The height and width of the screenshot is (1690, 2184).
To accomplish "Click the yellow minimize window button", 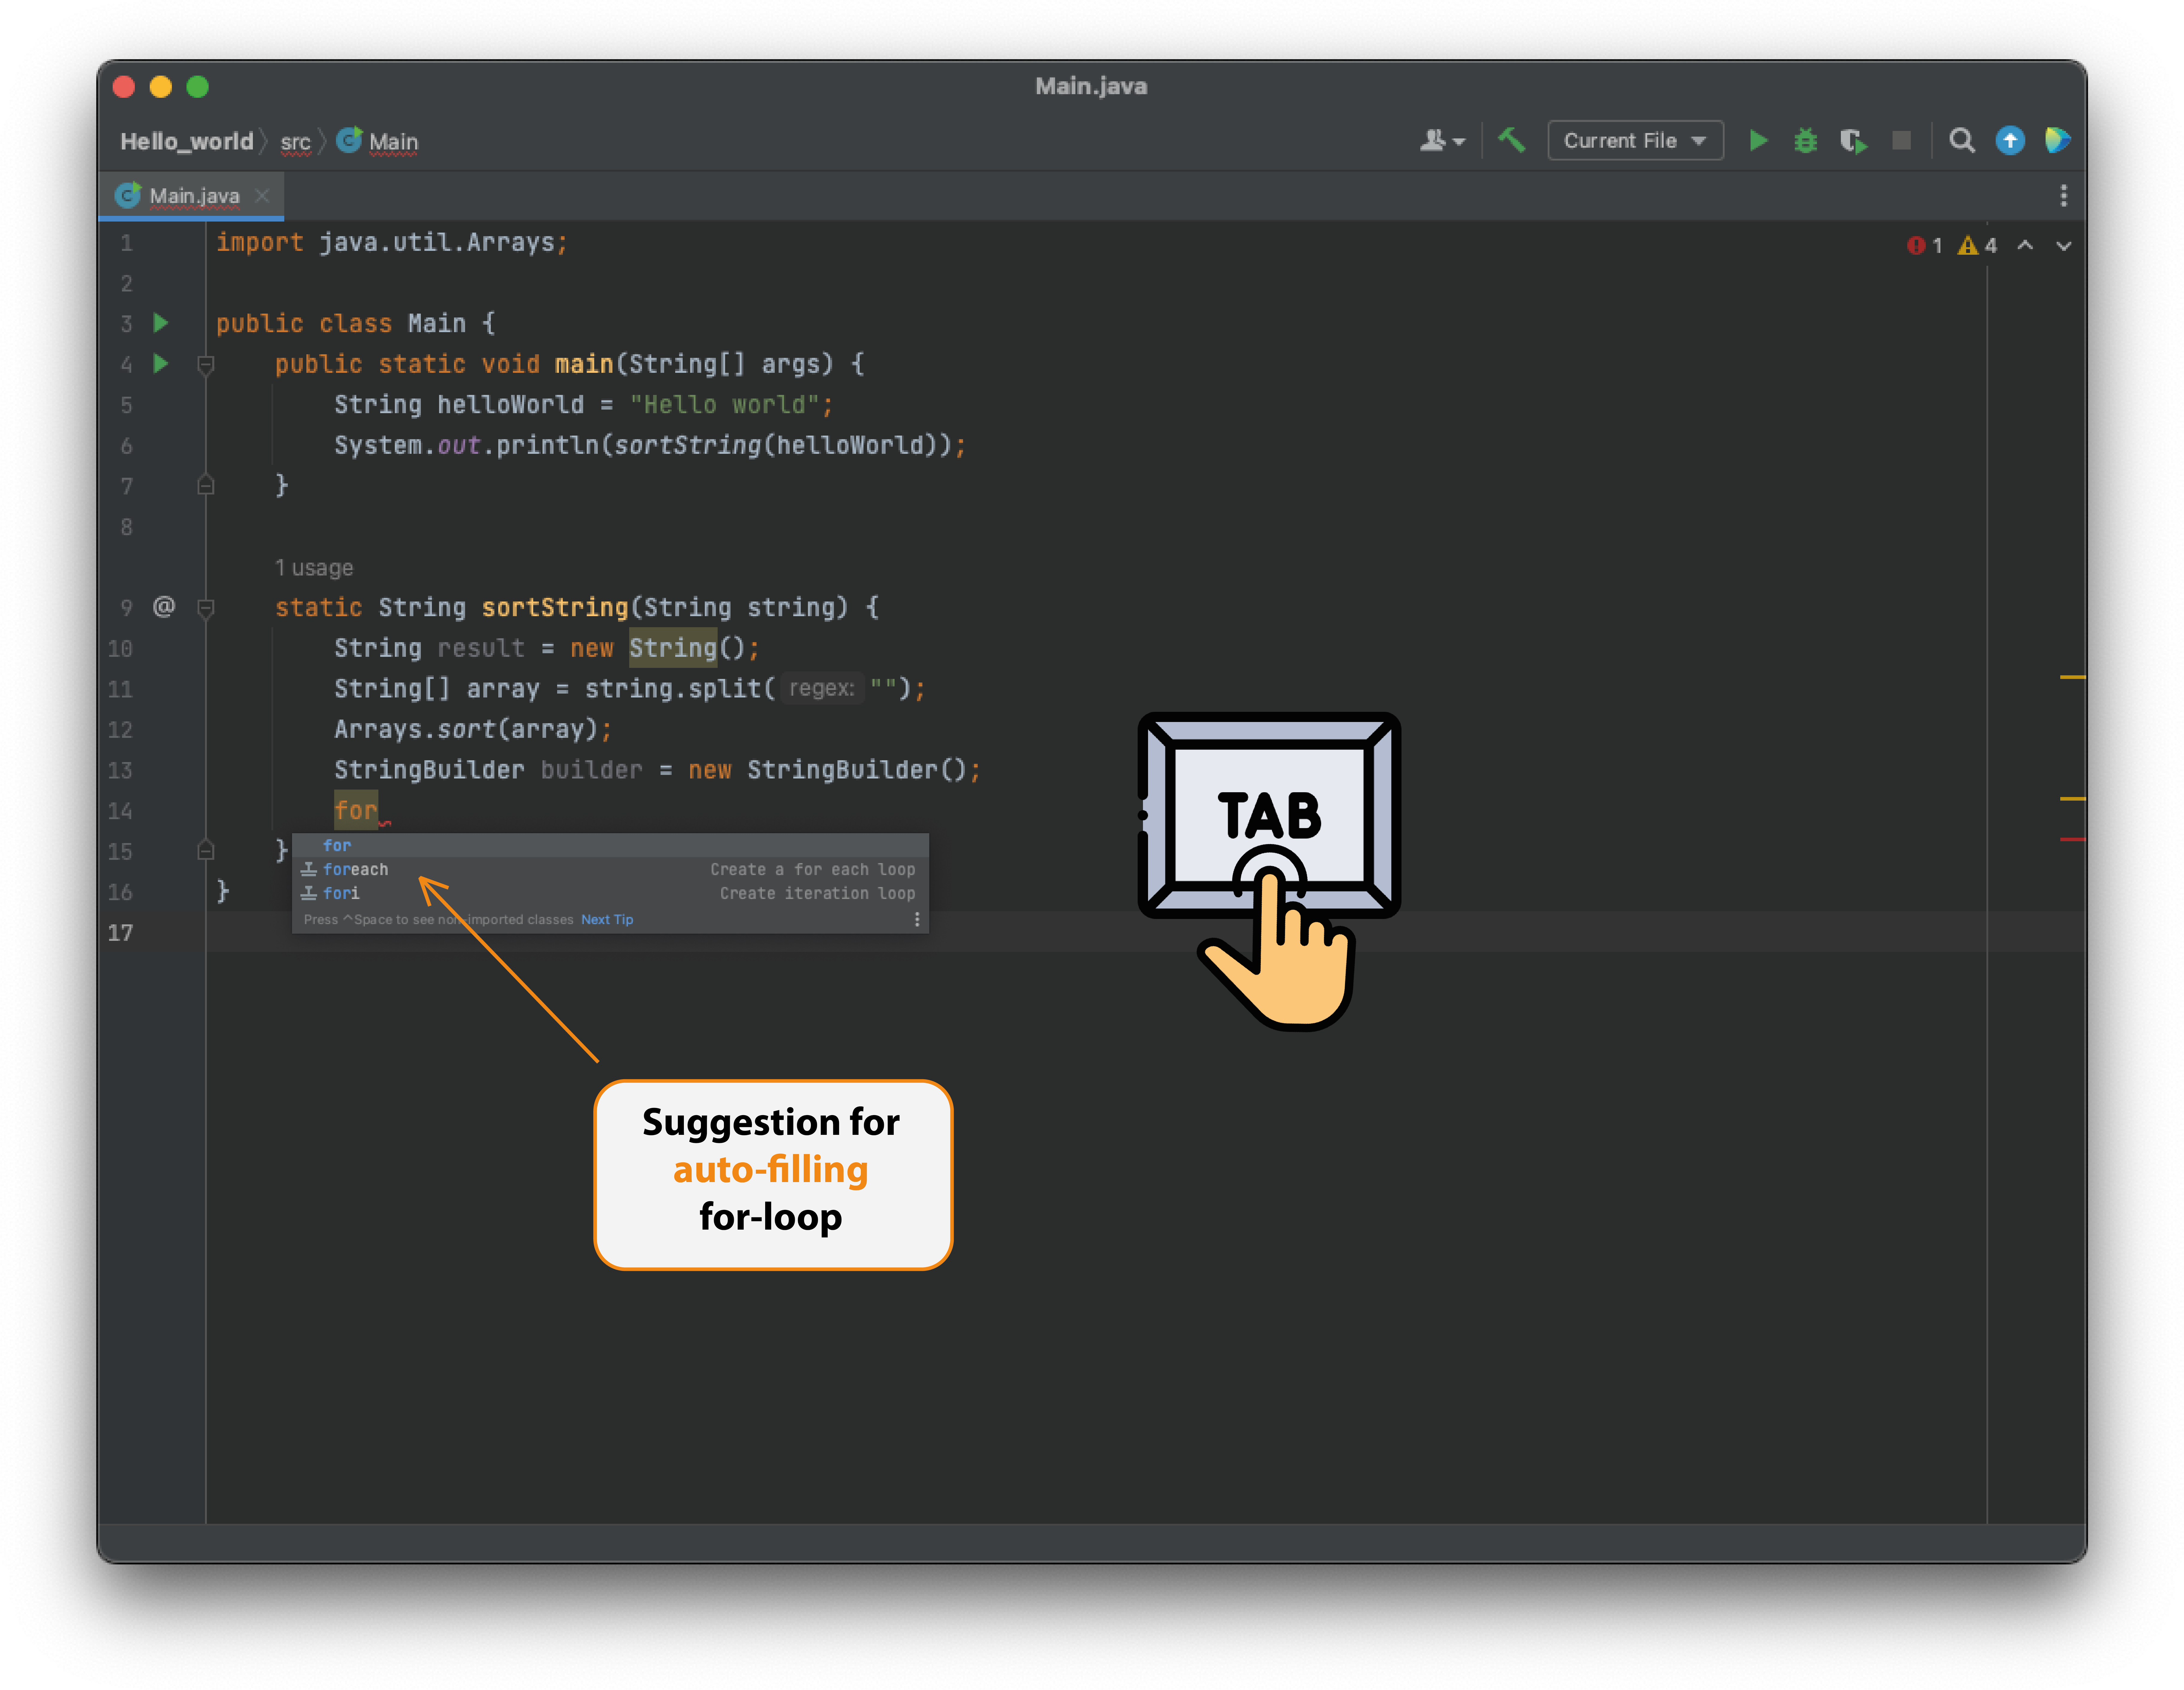I will pyautogui.click(x=161, y=87).
